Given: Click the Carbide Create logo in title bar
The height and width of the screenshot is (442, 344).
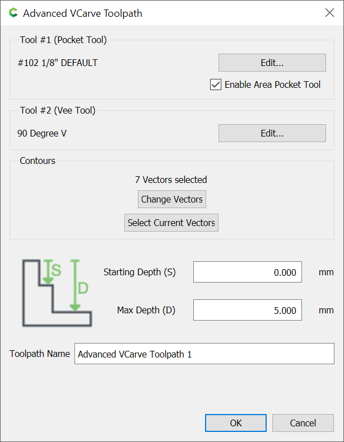Looking at the screenshot, I should point(13,13).
